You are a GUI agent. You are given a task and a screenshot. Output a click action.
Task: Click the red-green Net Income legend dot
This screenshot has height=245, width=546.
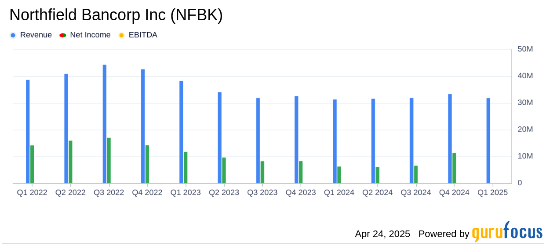pos(63,35)
